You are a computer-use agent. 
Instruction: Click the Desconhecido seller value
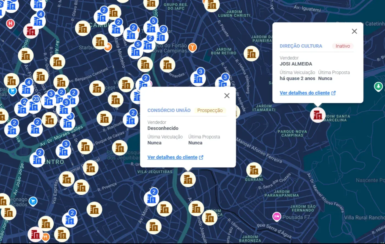(x=163, y=128)
